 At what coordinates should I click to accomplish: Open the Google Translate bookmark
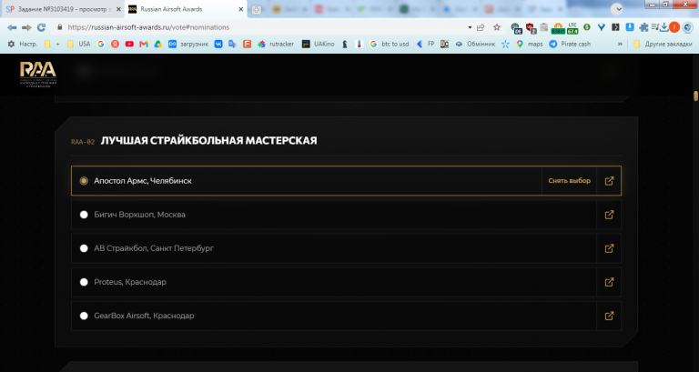(232, 44)
